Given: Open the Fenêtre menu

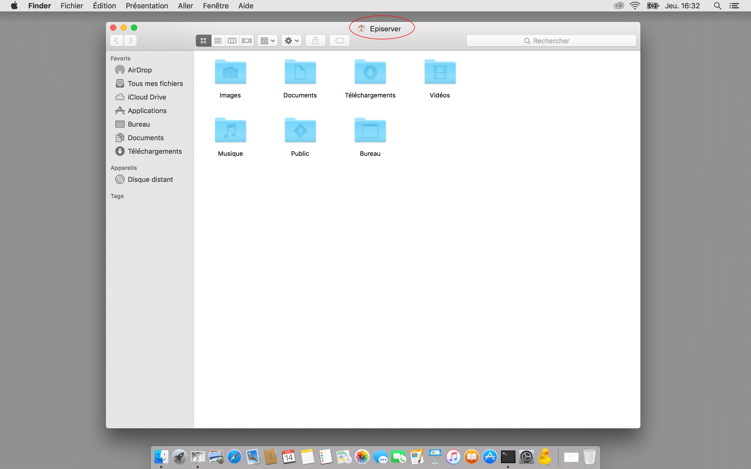Looking at the screenshot, I should click(x=216, y=5).
